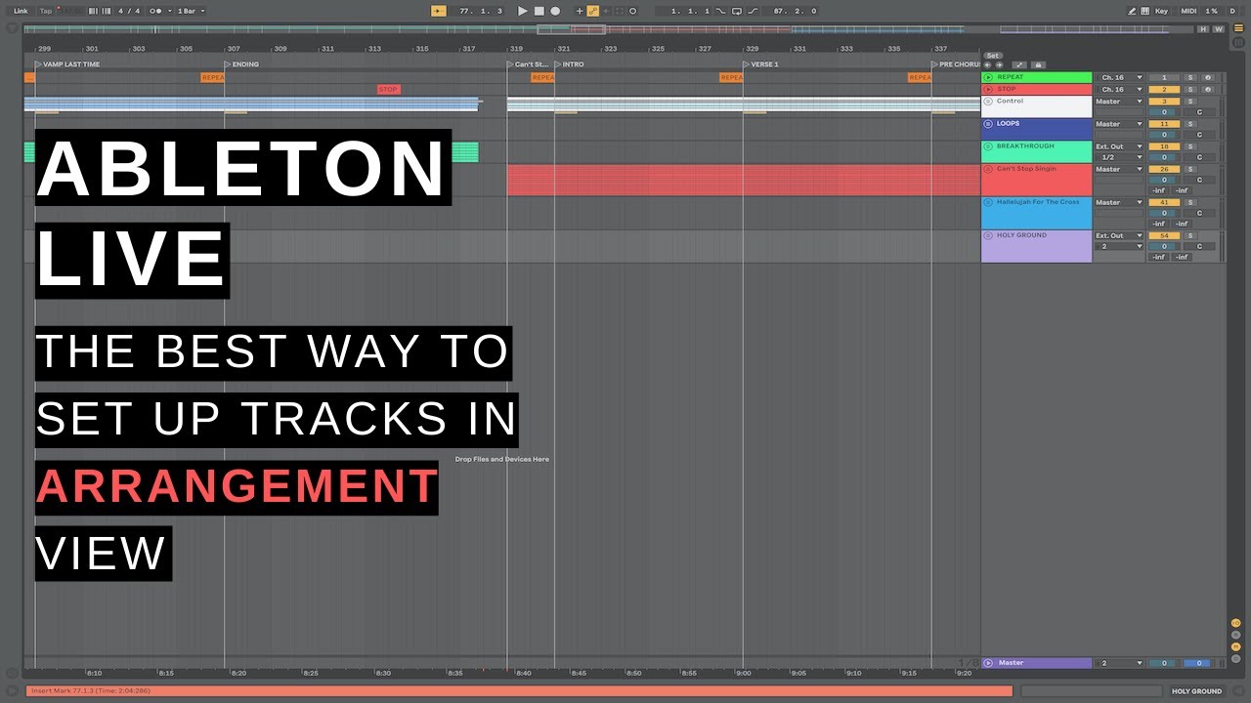Fold the STOP track with its arrow
1251x703 pixels.
[988, 89]
